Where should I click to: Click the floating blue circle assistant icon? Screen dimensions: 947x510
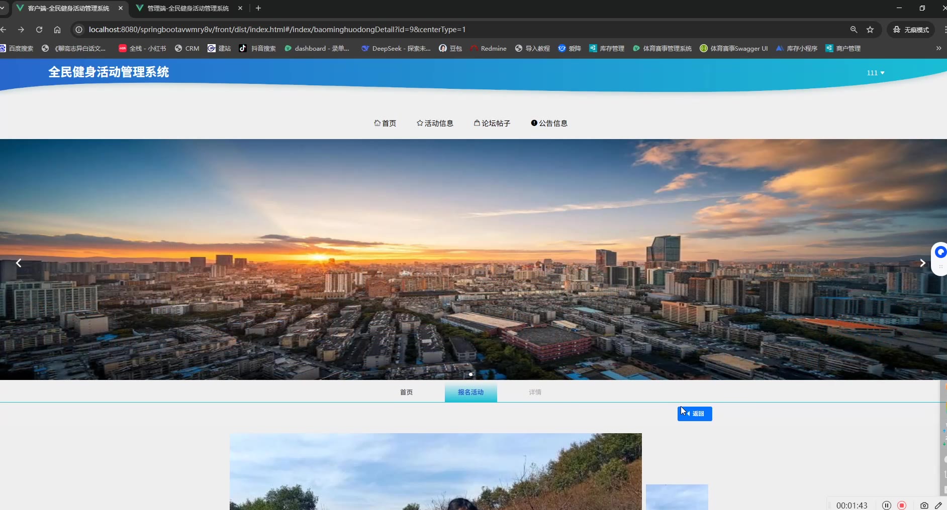(940, 252)
